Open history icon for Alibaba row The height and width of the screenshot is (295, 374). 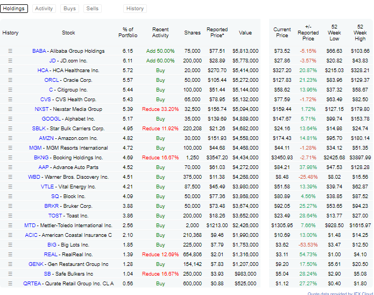pyautogui.click(x=10, y=51)
